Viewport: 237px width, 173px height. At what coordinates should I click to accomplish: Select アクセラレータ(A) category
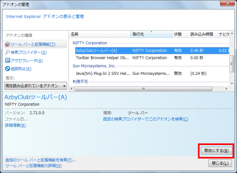[27, 61]
